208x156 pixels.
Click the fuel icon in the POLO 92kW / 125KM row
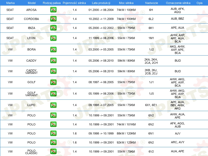coord(53,142)
